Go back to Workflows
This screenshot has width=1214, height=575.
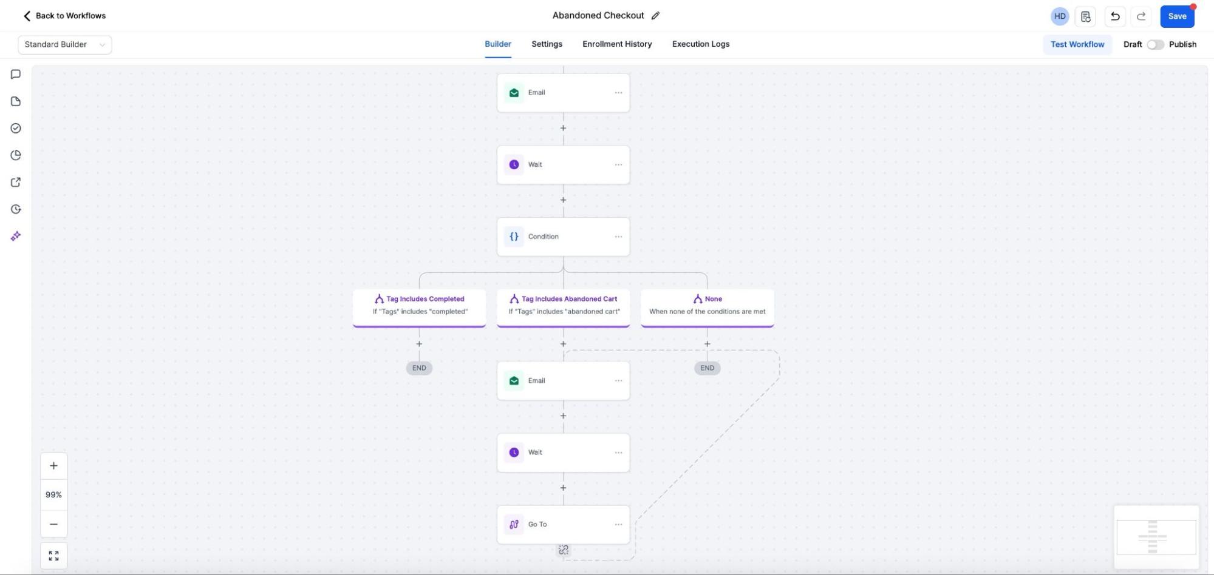pyautogui.click(x=64, y=16)
